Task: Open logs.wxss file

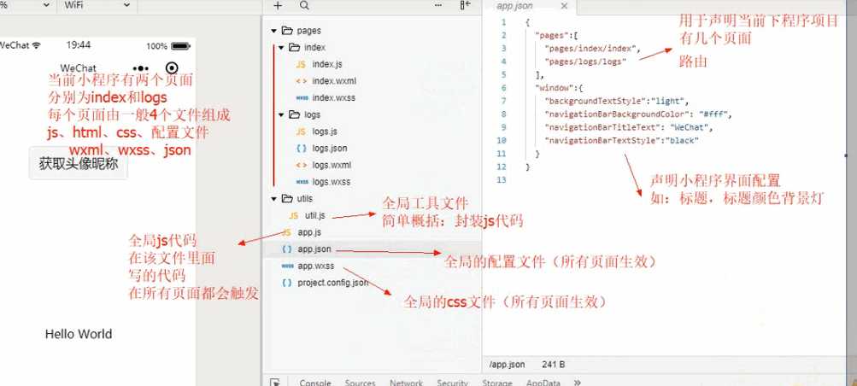Action: point(332,182)
